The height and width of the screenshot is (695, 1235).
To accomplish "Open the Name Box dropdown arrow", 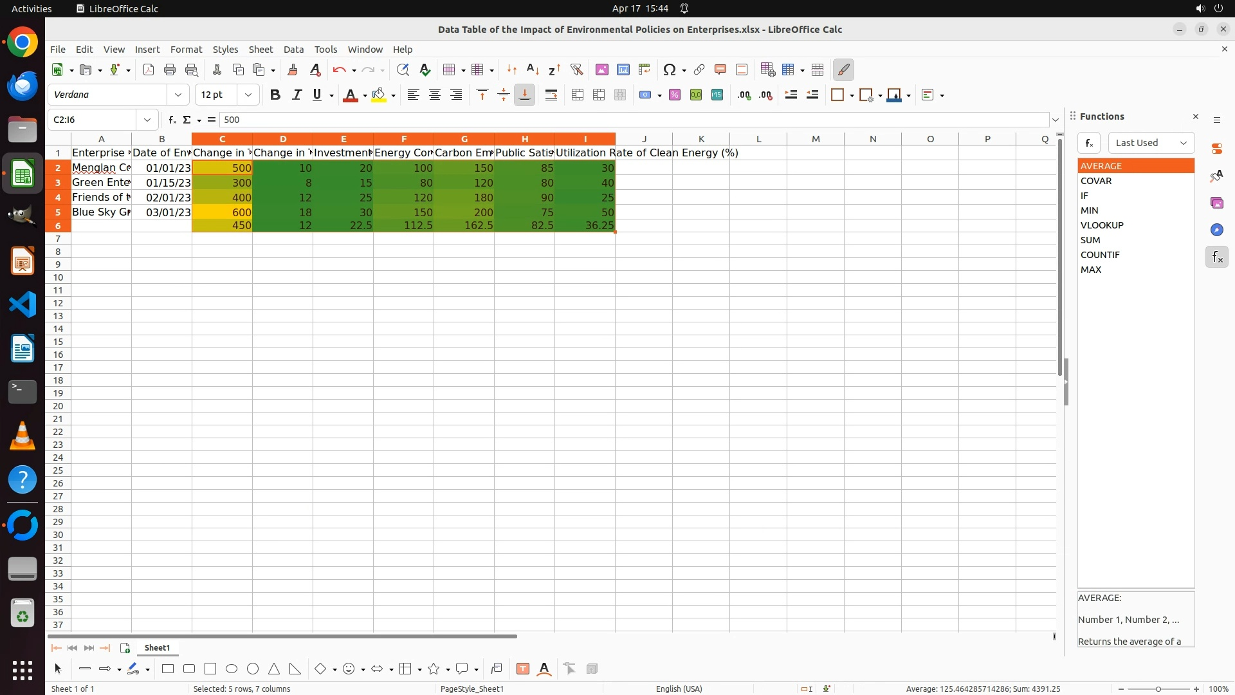I will (x=147, y=120).
